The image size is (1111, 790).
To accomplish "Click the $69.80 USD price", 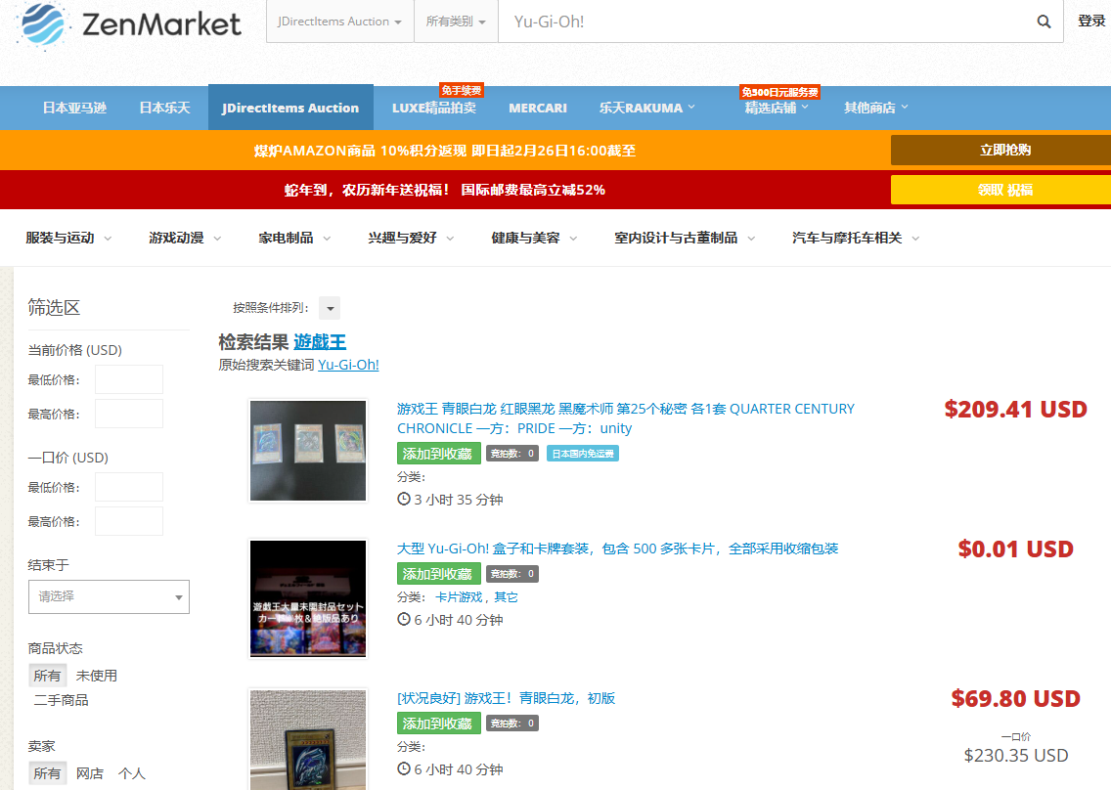I will point(1015,699).
